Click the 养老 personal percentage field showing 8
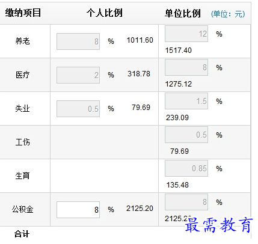The width and height of the screenshot is (258, 244). [x=78, y=41]
